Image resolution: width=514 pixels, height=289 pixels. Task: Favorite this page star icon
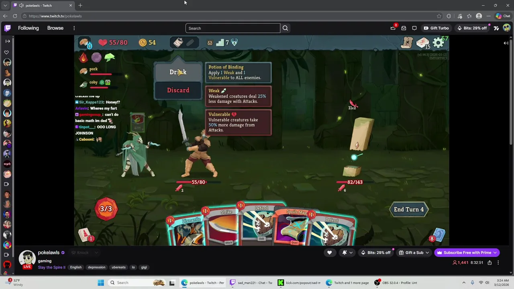click(439, 16)
